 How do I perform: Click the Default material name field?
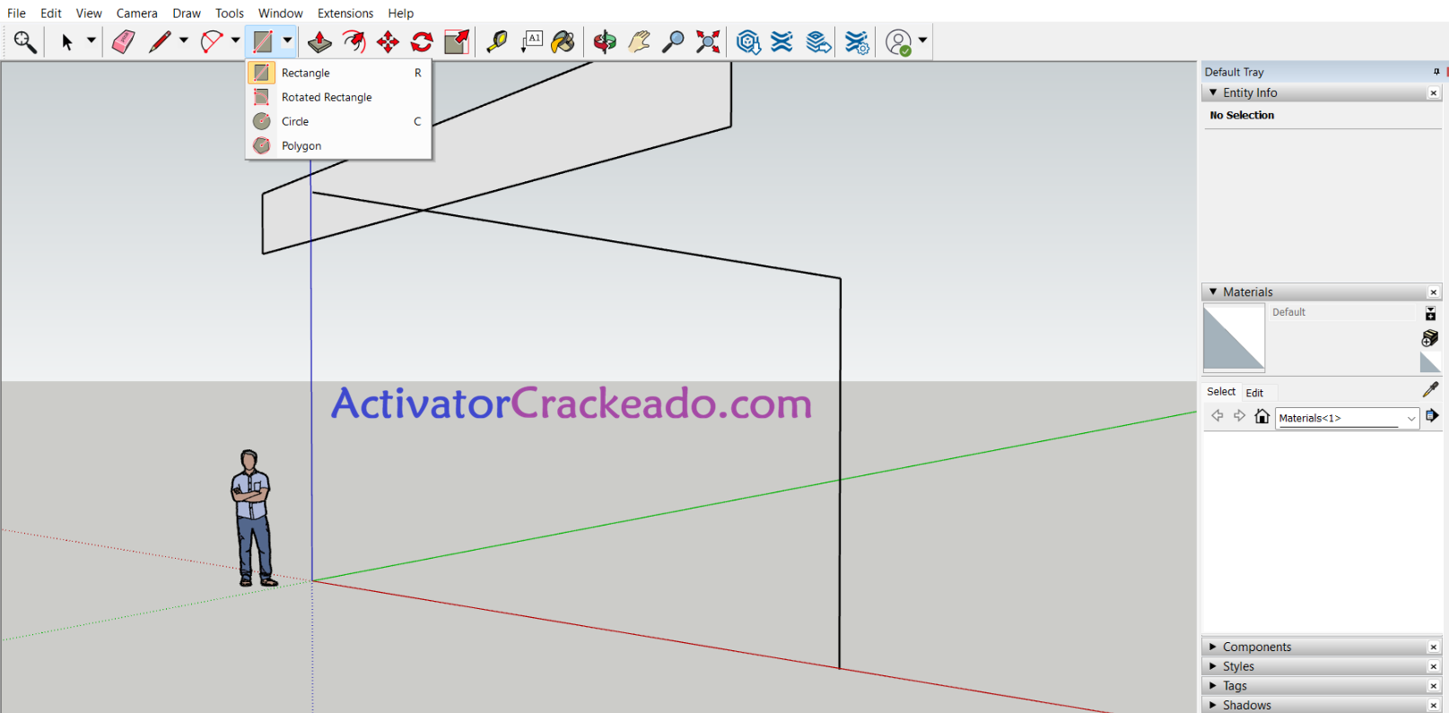click(x=1343, y=312)
